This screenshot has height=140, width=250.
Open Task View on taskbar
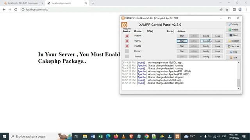pyautogui.click(x=76, y=136)
